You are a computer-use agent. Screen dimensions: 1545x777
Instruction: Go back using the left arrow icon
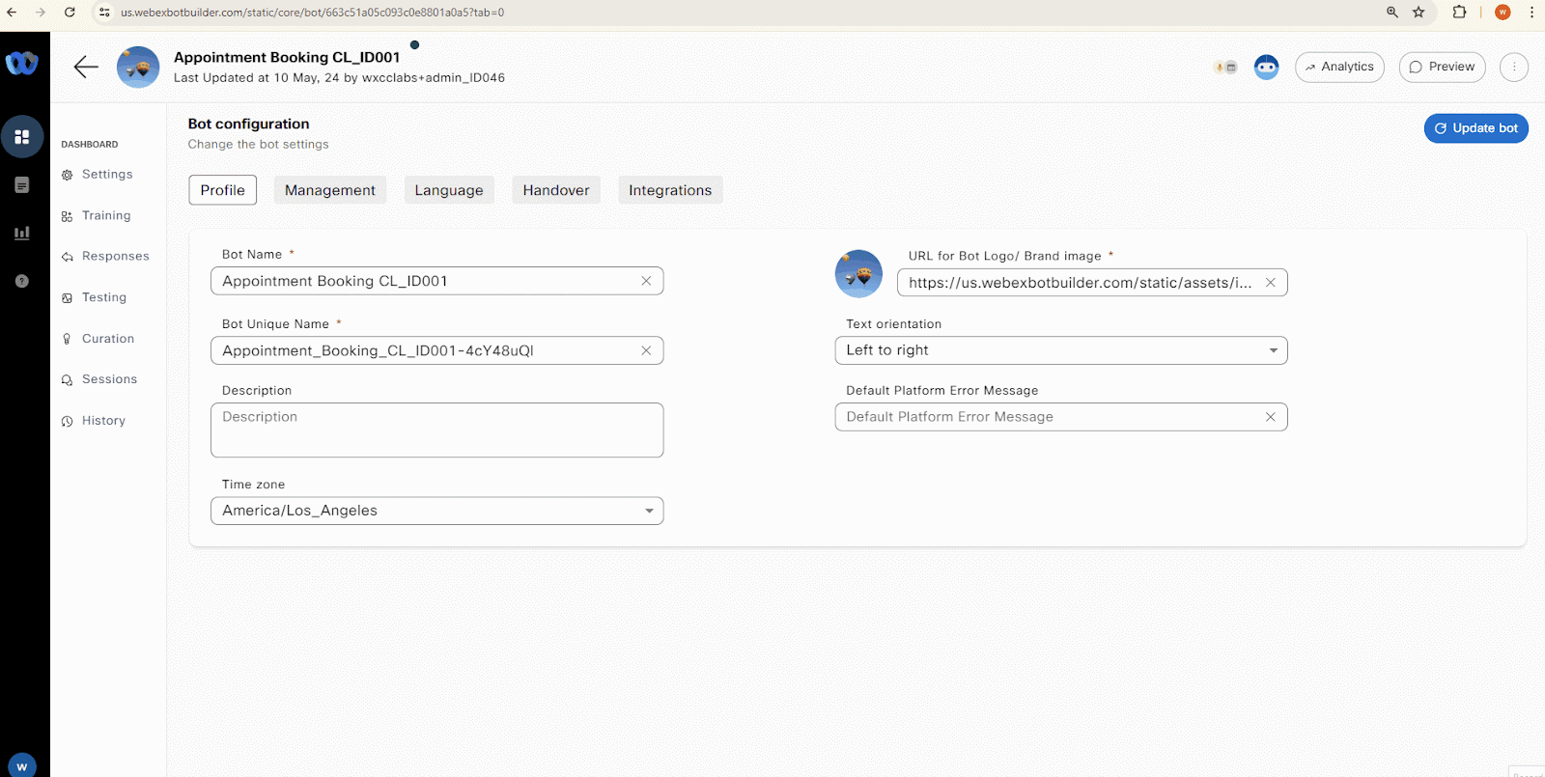pos(86,67)
